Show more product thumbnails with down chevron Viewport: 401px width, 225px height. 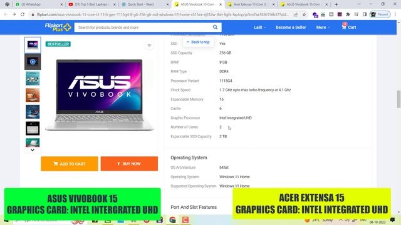click(33, 150)
